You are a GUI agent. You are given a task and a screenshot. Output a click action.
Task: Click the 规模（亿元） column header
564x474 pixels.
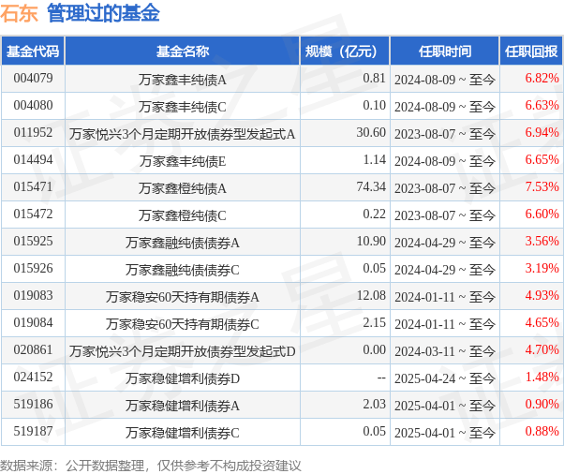click(x=345, y=52)
